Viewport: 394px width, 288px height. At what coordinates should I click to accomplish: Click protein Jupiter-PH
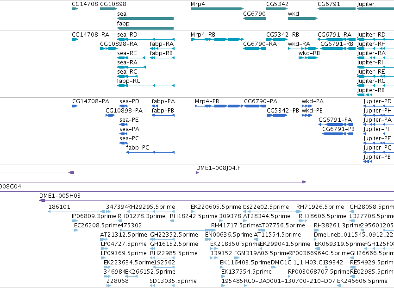click(x=379, y=115)
